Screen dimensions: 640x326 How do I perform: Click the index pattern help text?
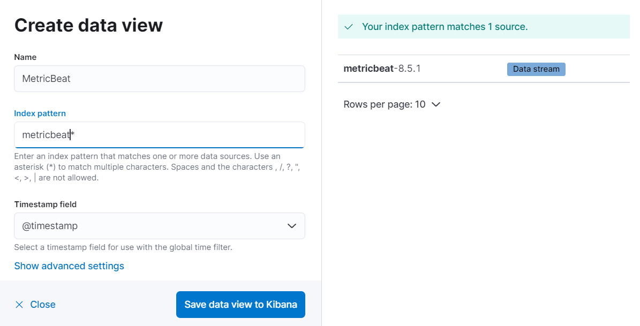click(147, 167)
